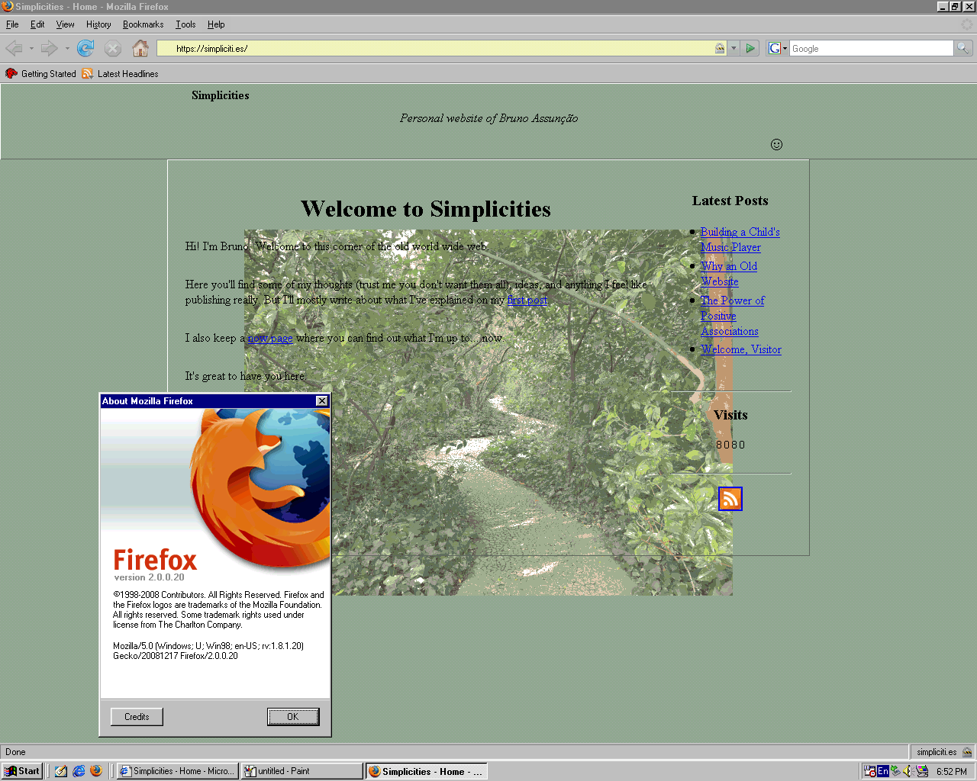Go back using the Back arrow button
The height and width of the screenshot is (781, 977).
point(14,49)
